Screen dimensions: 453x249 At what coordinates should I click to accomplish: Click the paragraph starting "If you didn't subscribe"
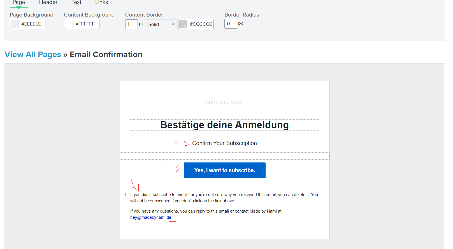click(224, 198)
